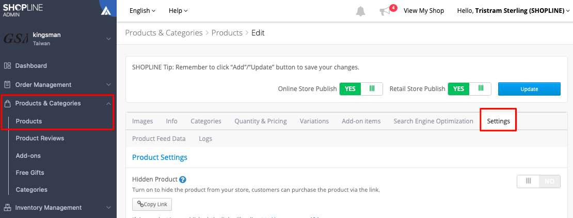Open the notifications bell
This screenshot has width=573, height=218.
pyautogui.click(x=360, y=11)
